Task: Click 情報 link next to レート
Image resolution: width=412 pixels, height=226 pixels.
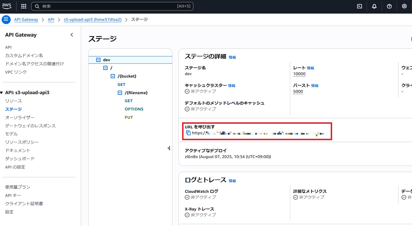Action: pos(311,68)
